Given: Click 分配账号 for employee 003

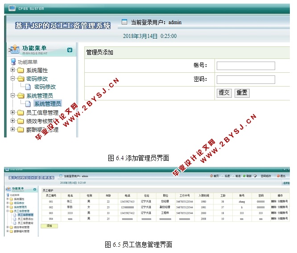Looking at the screenshot, I should 283,213.
